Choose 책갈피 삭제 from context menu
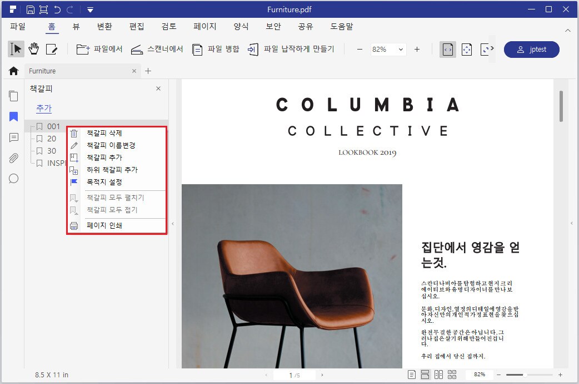Viewport: 579px width, 384px height. coord(117,133)
